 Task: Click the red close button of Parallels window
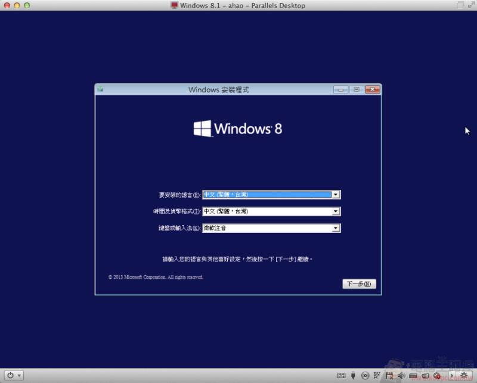point(7,5)
